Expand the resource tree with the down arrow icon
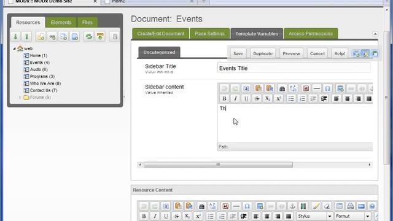The image size is (393, 221). click(15, 37)
